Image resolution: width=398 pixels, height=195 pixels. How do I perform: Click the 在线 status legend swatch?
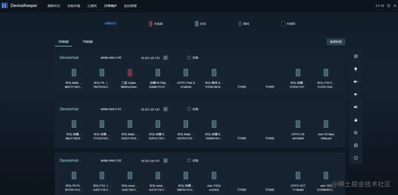tap(196, 24)
